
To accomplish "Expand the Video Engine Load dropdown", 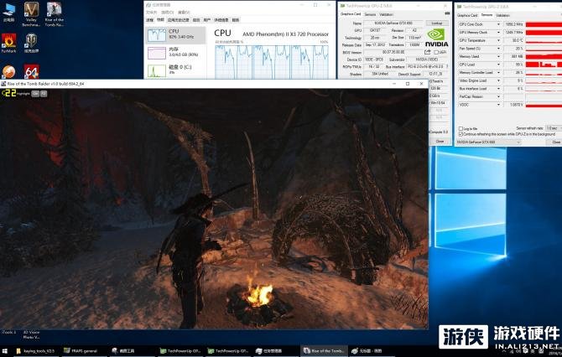I will click(498, 80).
